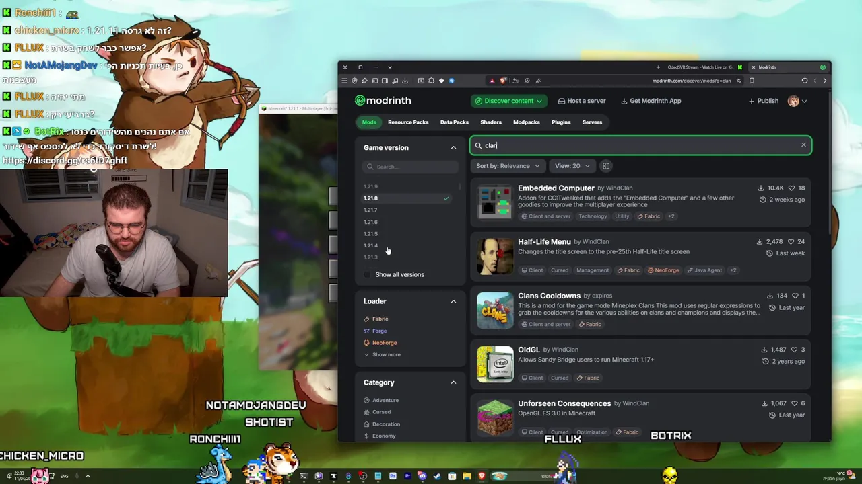
Task: Toggle the NeoForge loader filter
Action: pos(380,343)
